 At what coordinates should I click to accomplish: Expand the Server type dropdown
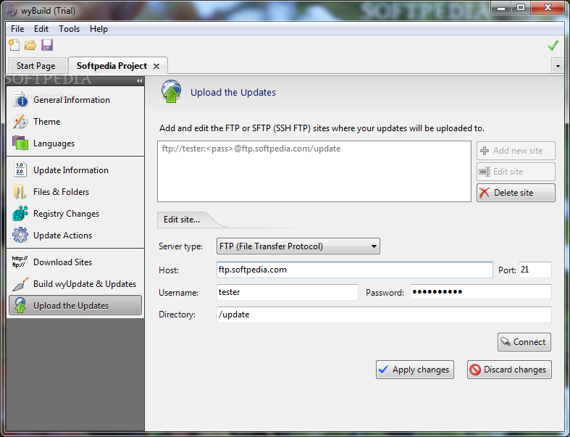(x=298, y=246)
